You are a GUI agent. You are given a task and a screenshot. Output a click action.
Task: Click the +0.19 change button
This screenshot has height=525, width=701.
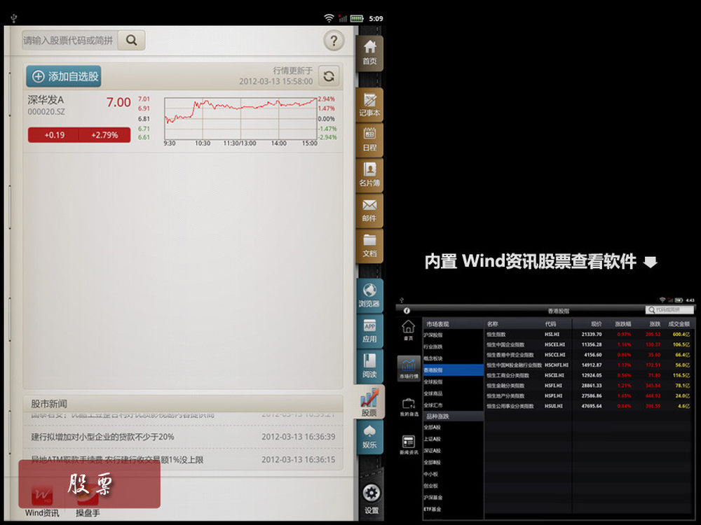point(54,135)
